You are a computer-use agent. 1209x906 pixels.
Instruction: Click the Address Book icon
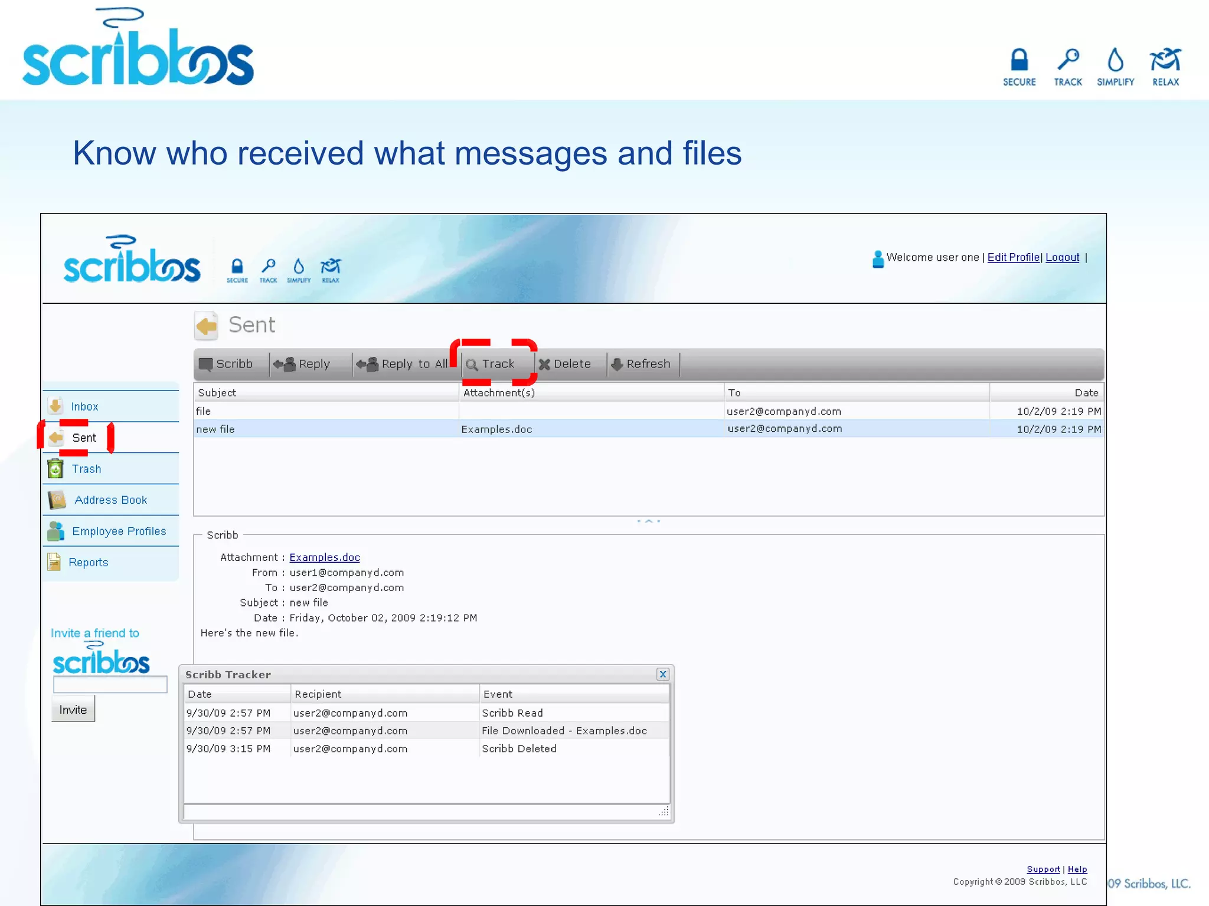(x=57, y=500)
